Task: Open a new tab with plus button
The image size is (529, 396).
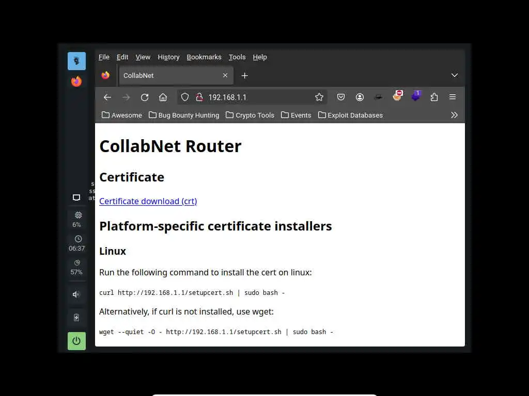Action: tap(244, 76)
